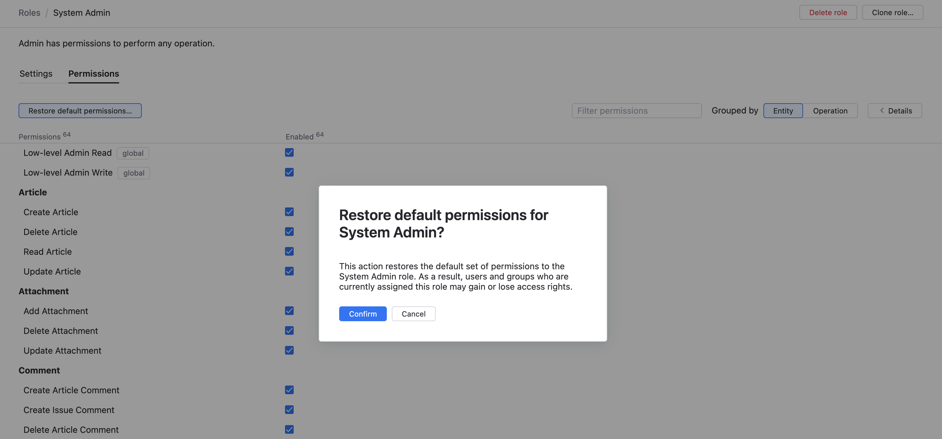Click the Filter permissions field

click(x=637, y=110)
